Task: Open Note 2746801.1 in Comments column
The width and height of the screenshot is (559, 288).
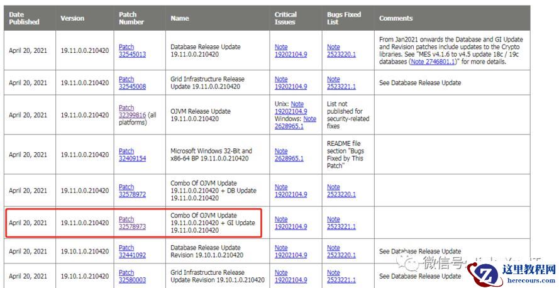Action: click(x=433, y=62)
